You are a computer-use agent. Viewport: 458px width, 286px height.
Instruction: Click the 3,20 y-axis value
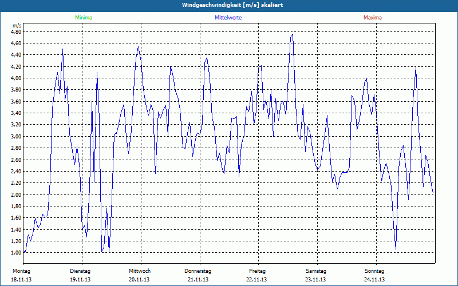16,125
